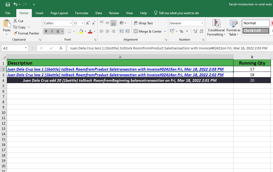Cut the selected cell
Viewport: 273px width, 172px height.
tap(18, 21)
